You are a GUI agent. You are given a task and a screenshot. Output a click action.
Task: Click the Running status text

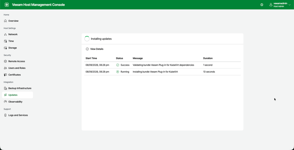pos(125,72)
